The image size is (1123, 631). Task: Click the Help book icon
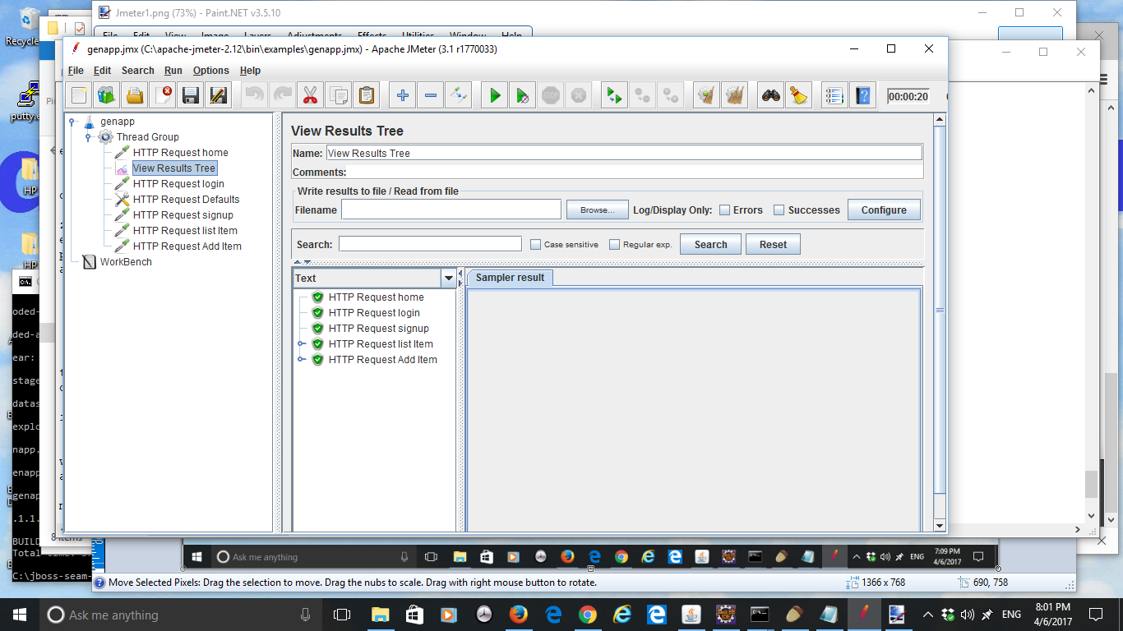pos(862,95)
